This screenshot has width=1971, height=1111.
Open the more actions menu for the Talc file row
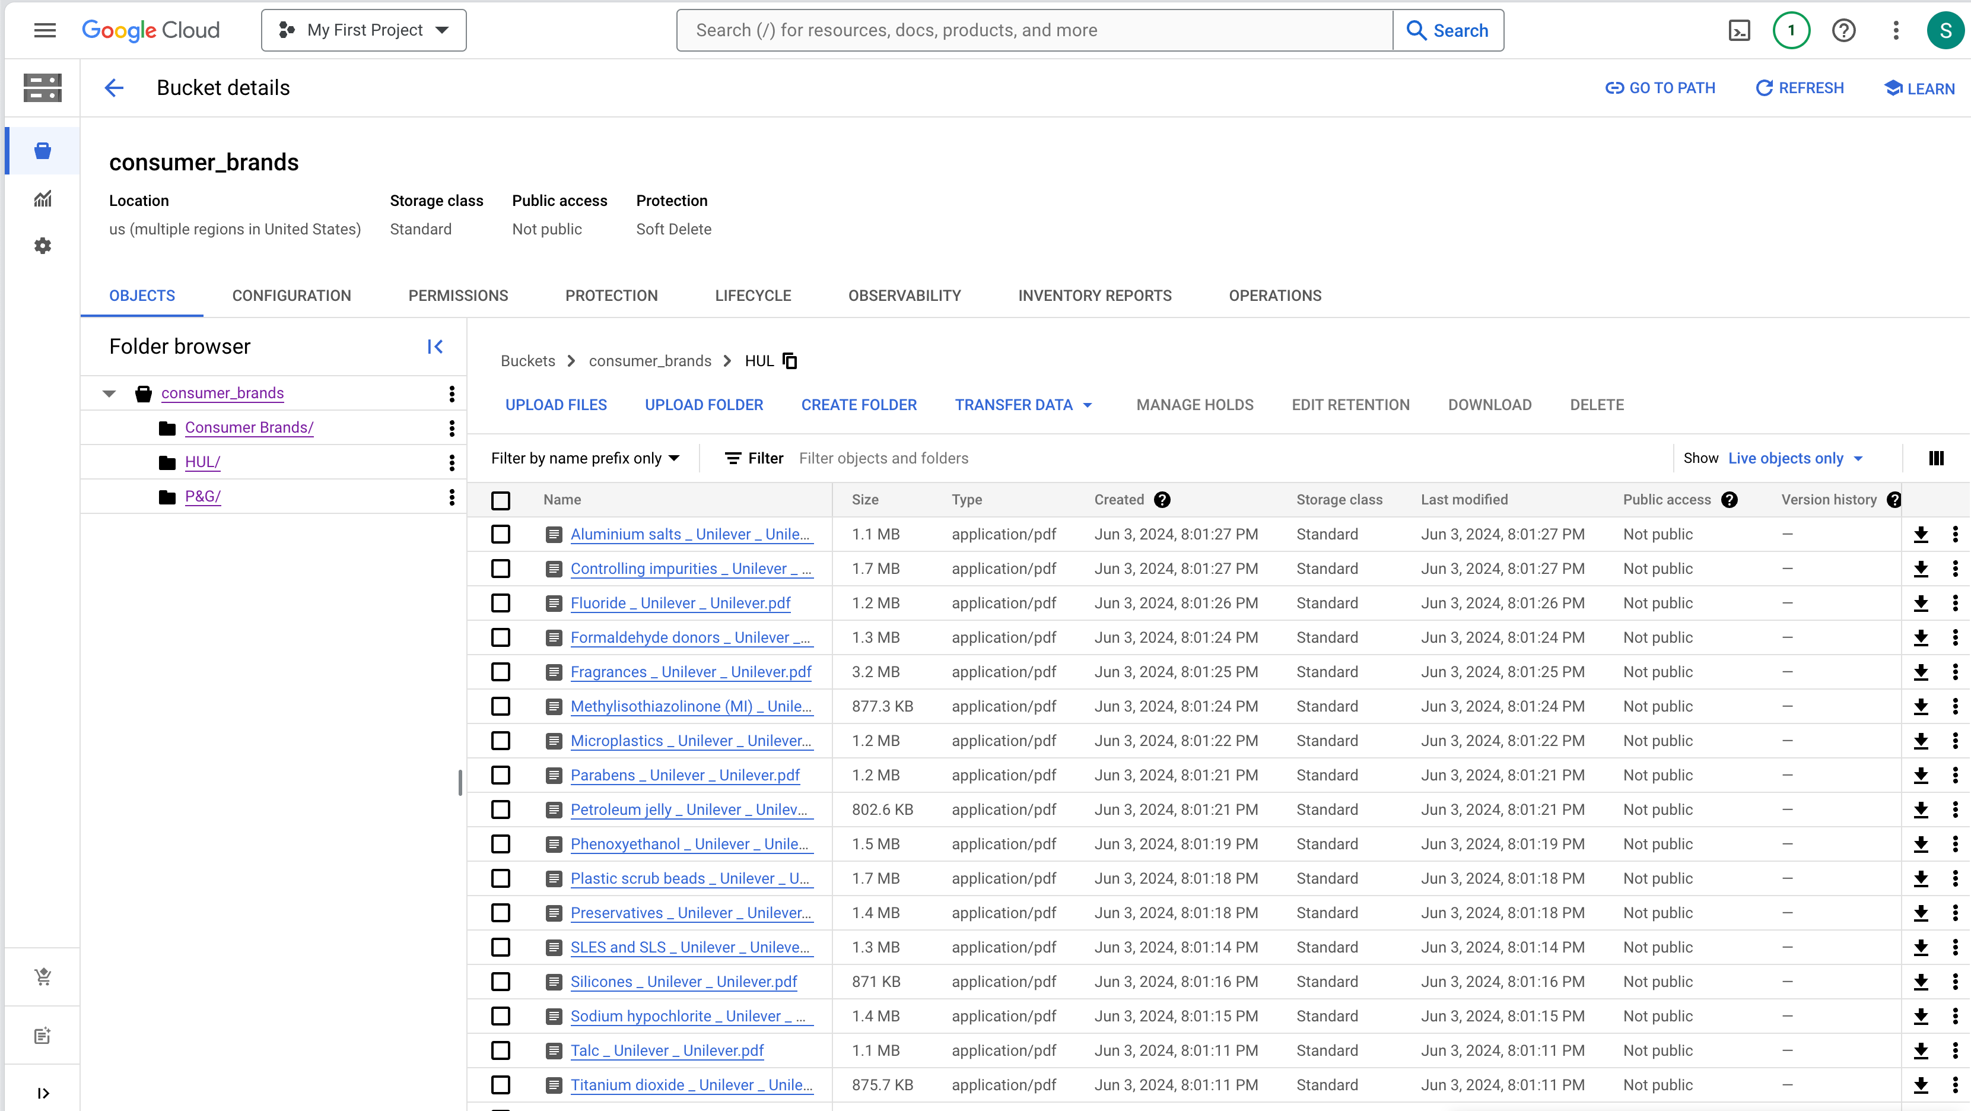click(1955, 1050)
